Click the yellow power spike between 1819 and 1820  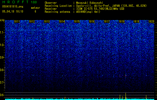(x=146, y=97)
